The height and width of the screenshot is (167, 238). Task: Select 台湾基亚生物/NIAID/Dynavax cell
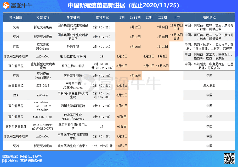73,117
